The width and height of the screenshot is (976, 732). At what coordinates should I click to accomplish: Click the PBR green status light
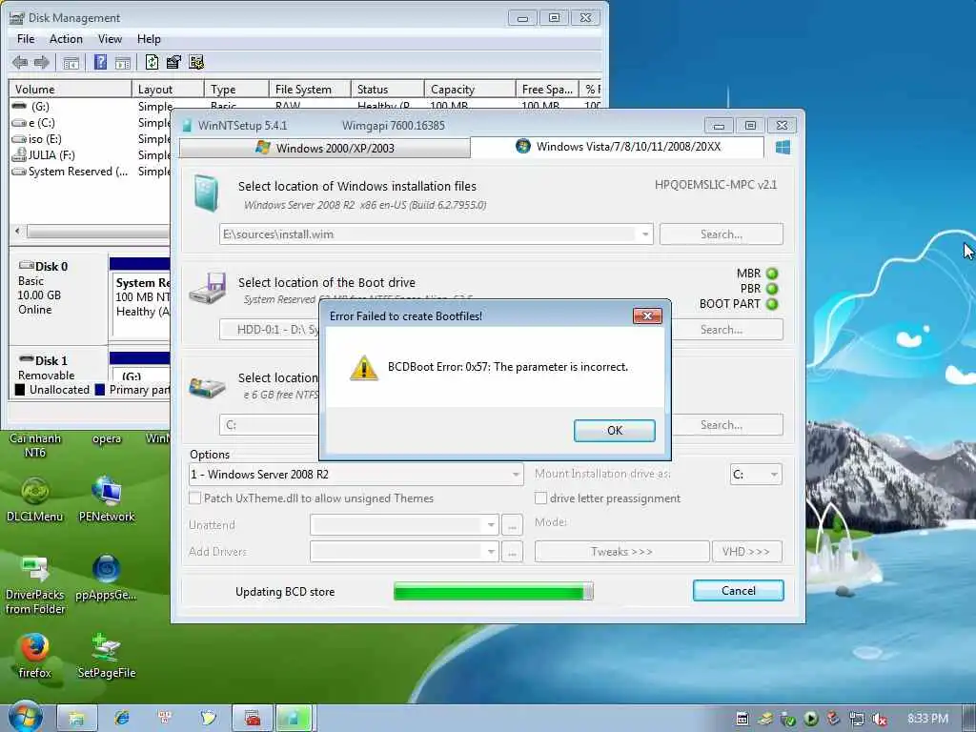click(x=772, y=289)
